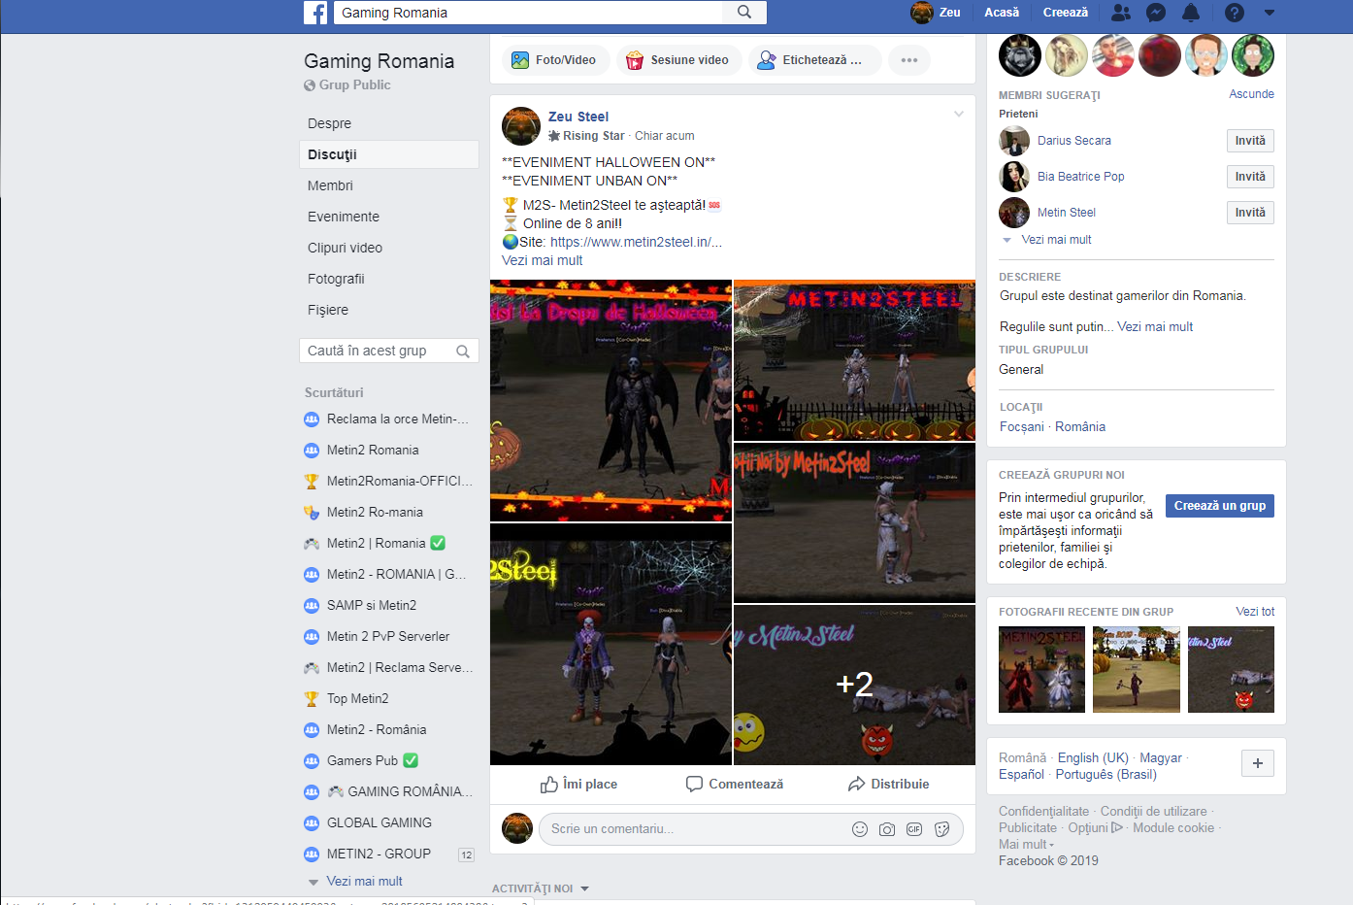The image size is (1353, 905).
Task: Open the Mai mult footer dropdown
Action: pyautogui.click(x=1026, y=845)
